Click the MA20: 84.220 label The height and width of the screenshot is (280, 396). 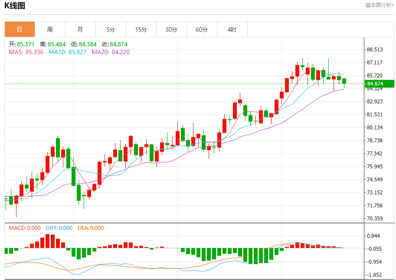tap(111, 52)
